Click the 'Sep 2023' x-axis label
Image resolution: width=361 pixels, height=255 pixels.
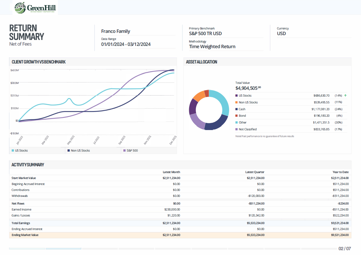pyautogui.click(x=122, y=140)
